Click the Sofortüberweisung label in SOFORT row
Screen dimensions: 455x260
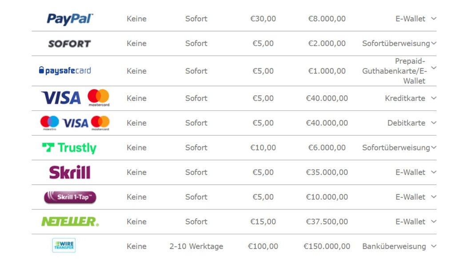(395, 43)
